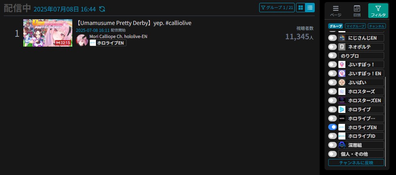396x175 pixels.
Task: Click the ホロライブEN tag under the stream
Action: click(108, 43)
